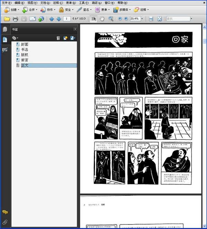Viewport: 207px width, 229px height.
Task: Open the find options dropdown arrow
Action: coord(191,19)
